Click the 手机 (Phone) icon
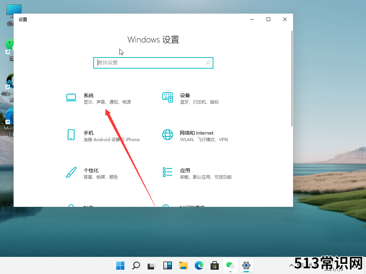The width and height of the screenshot is (366, 274). coord(71,135)
